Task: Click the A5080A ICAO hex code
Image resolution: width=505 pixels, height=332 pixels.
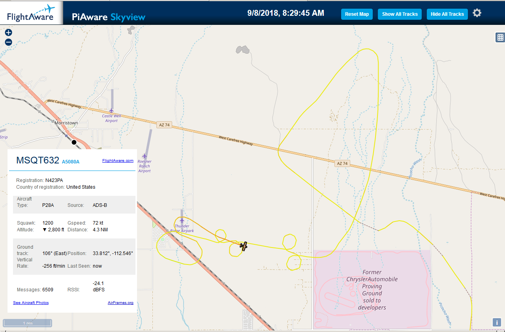Action: click(x=71, y=161)
